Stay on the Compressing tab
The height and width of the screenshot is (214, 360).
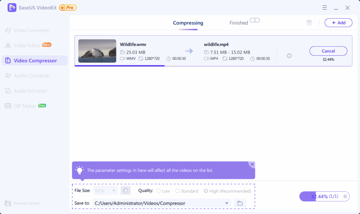188,22
